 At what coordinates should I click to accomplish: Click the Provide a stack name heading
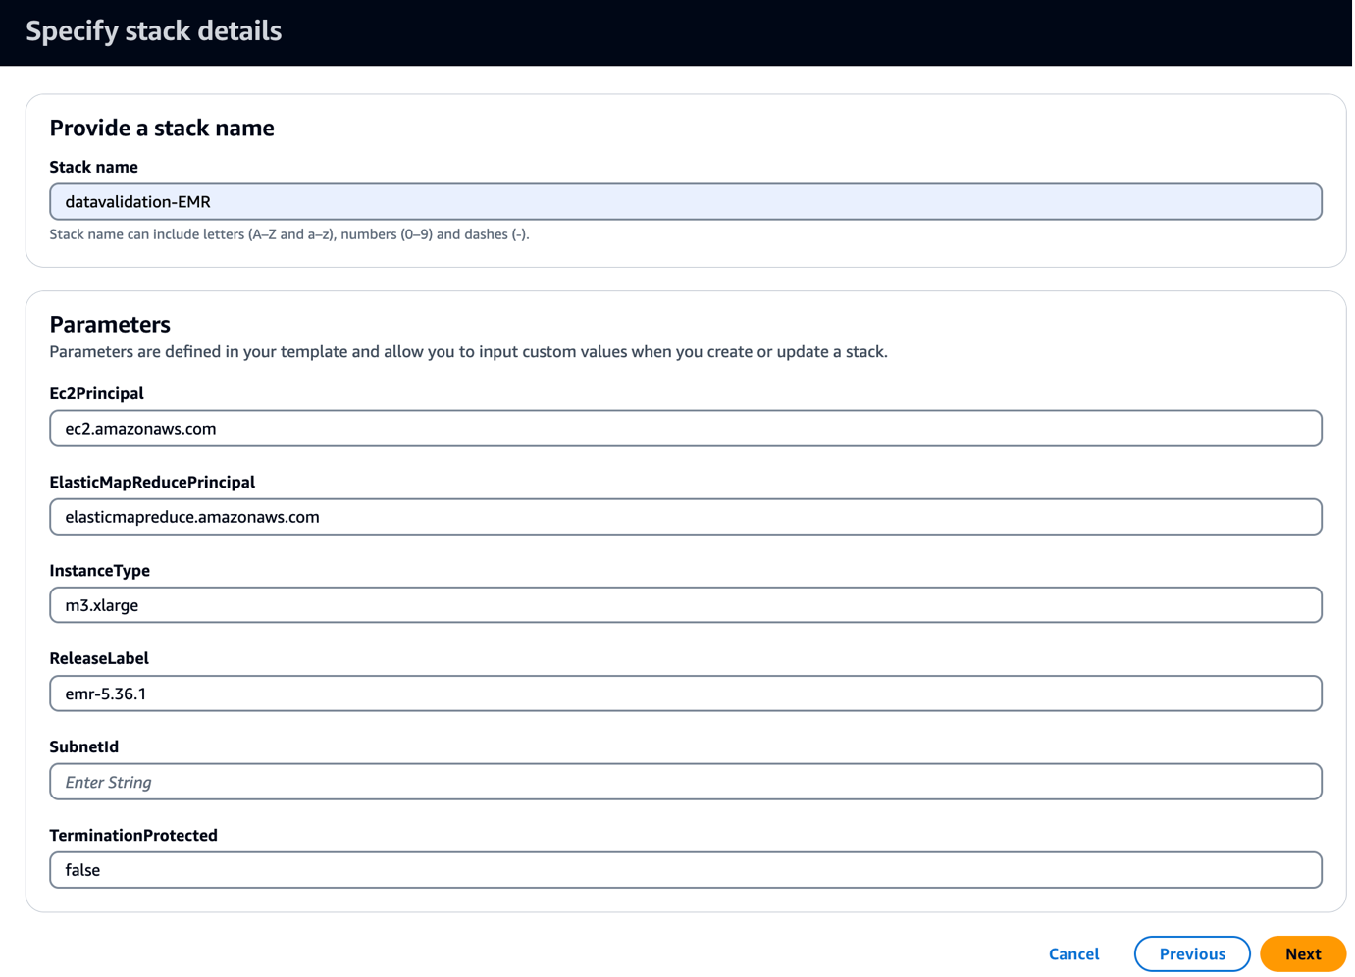(x=162, y=128)
